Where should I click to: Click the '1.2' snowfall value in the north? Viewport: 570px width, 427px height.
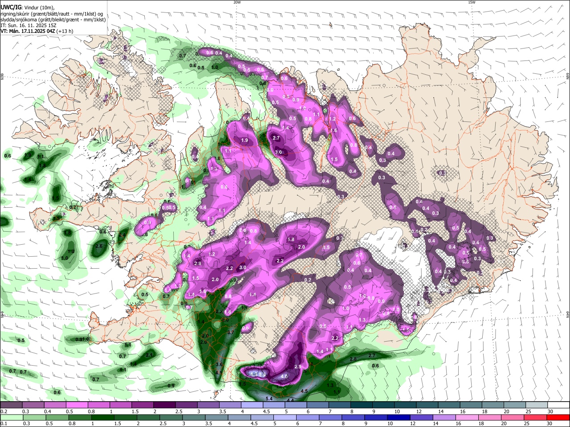332,119
